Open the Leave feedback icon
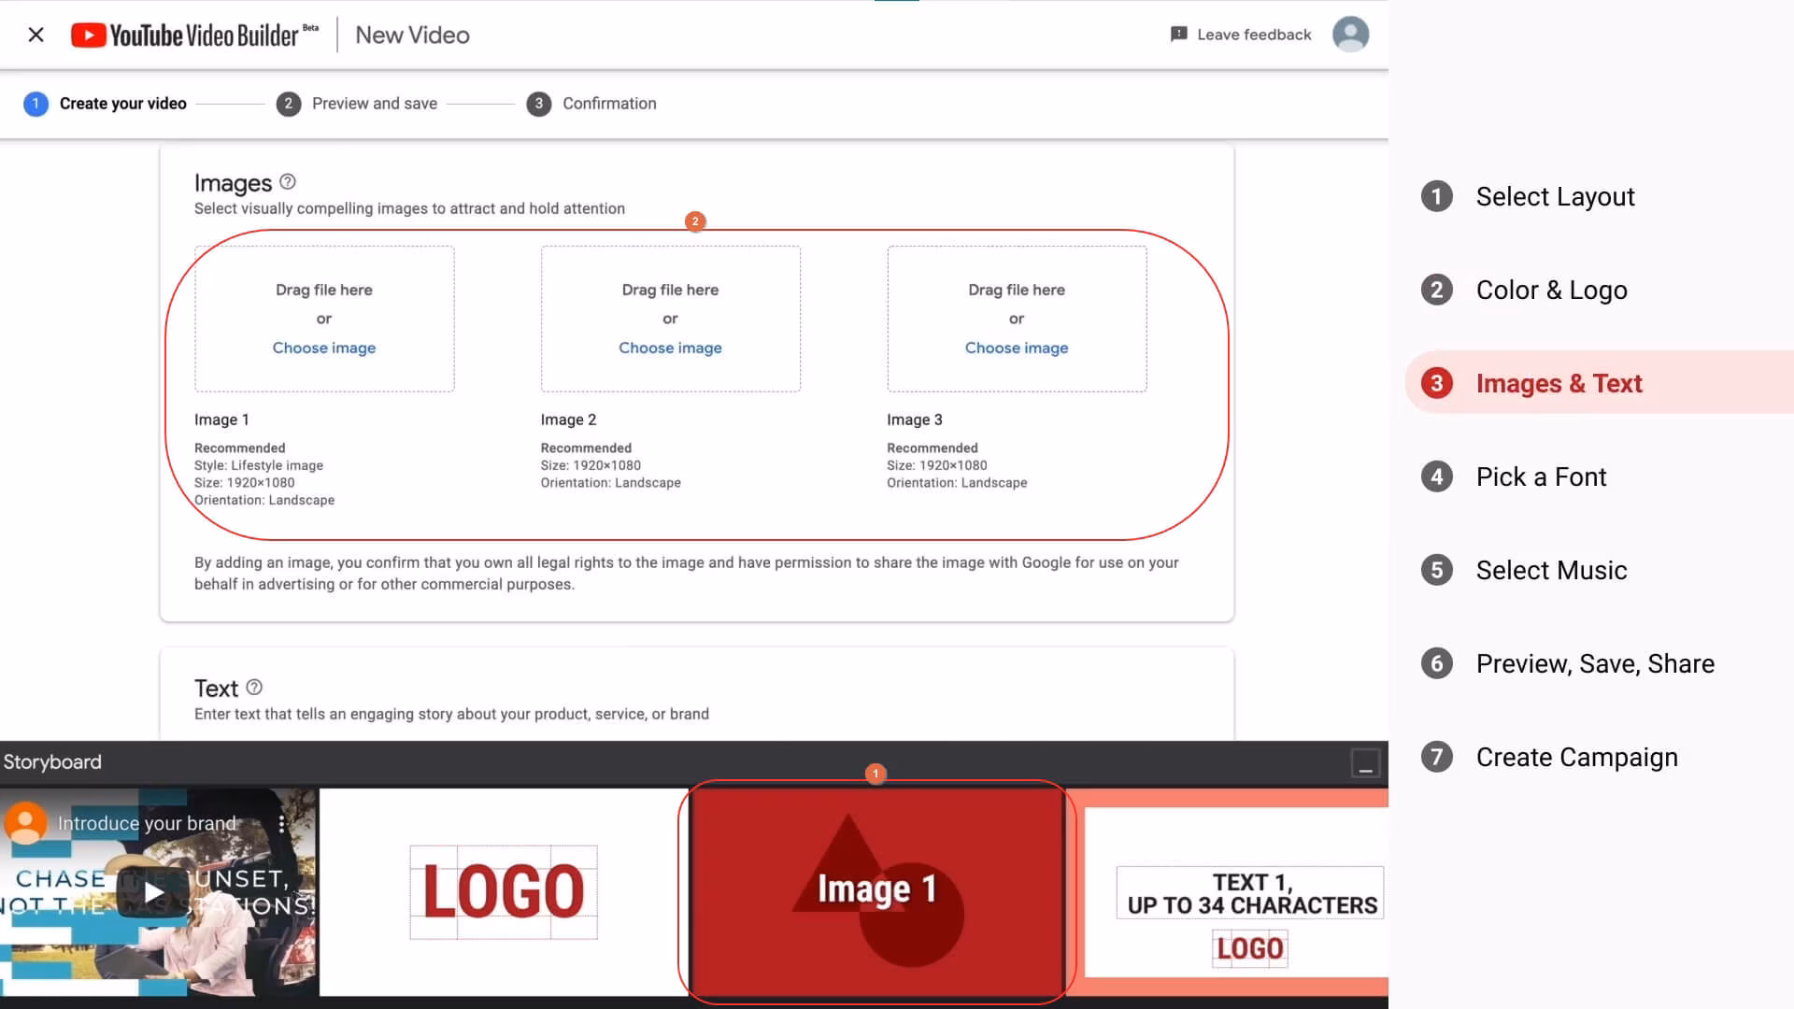This screenshot has width=1794, height=1009. [1179, 35]
